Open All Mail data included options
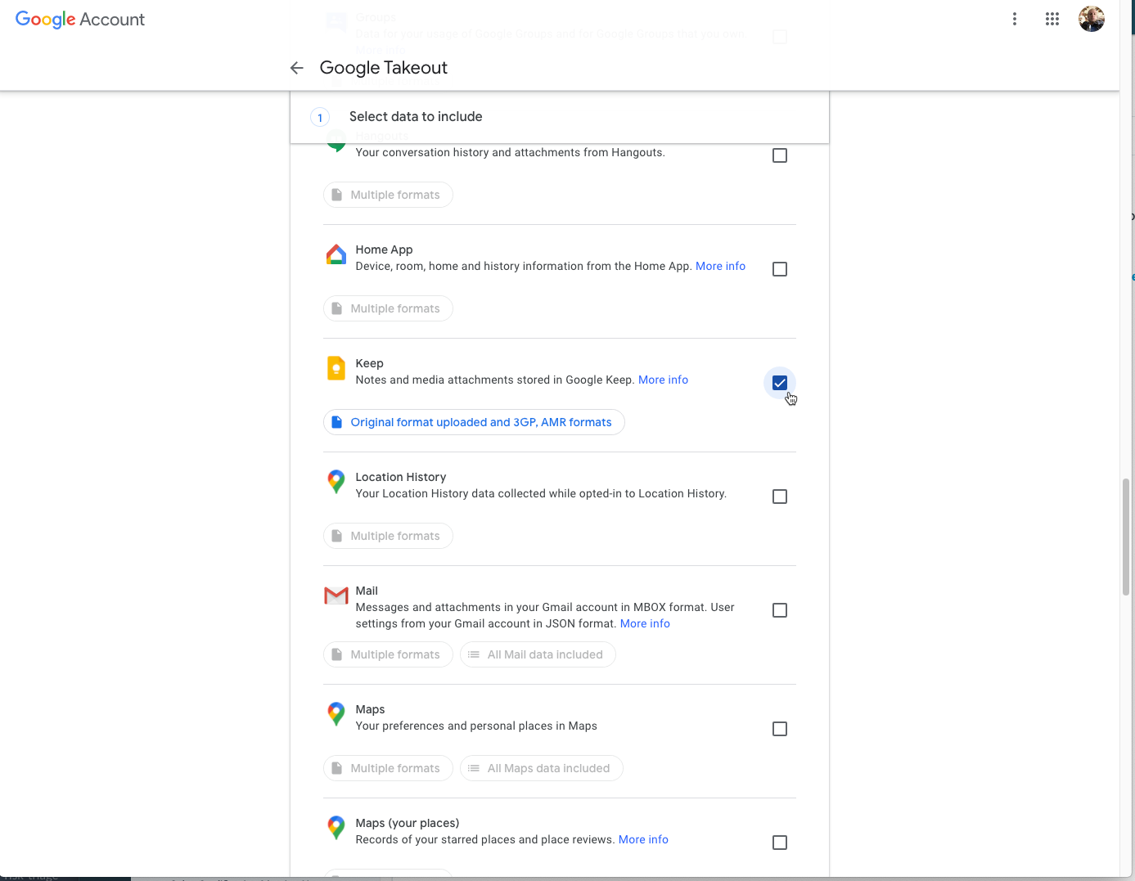The width and height of the screenshot is (1135, 881). (x=538, y=654)
